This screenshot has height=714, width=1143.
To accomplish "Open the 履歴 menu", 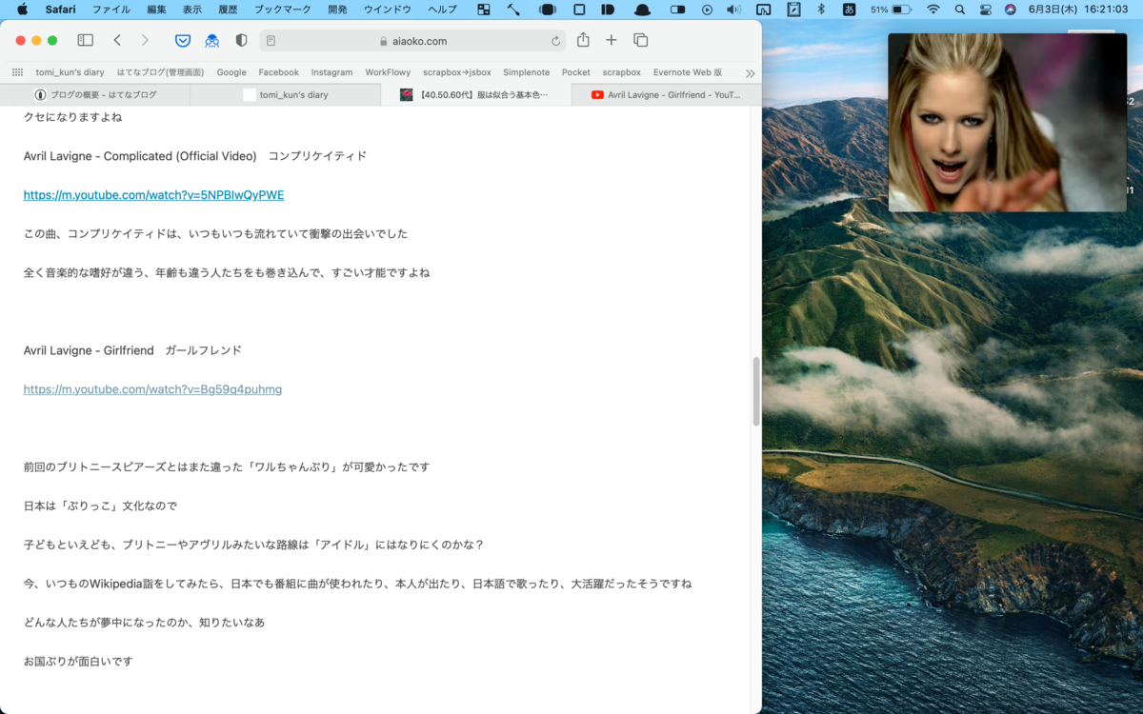I will point(228,10).
